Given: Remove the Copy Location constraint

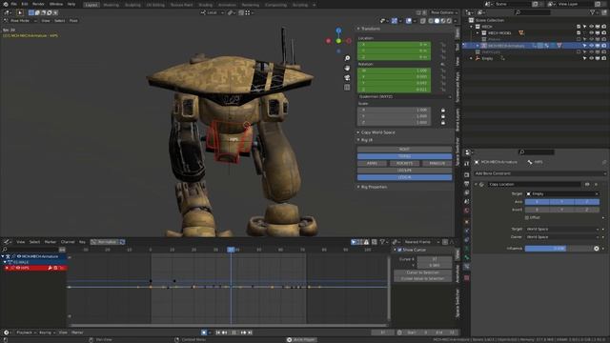Looking at the screenshot, I should (596, 184).
